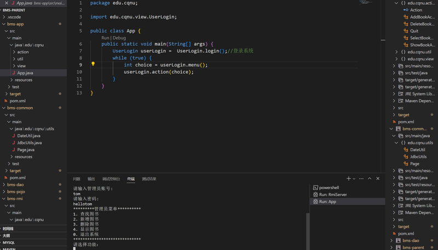Expand the util package folder
Screen dimensions: 438x250
pos(14,59)
